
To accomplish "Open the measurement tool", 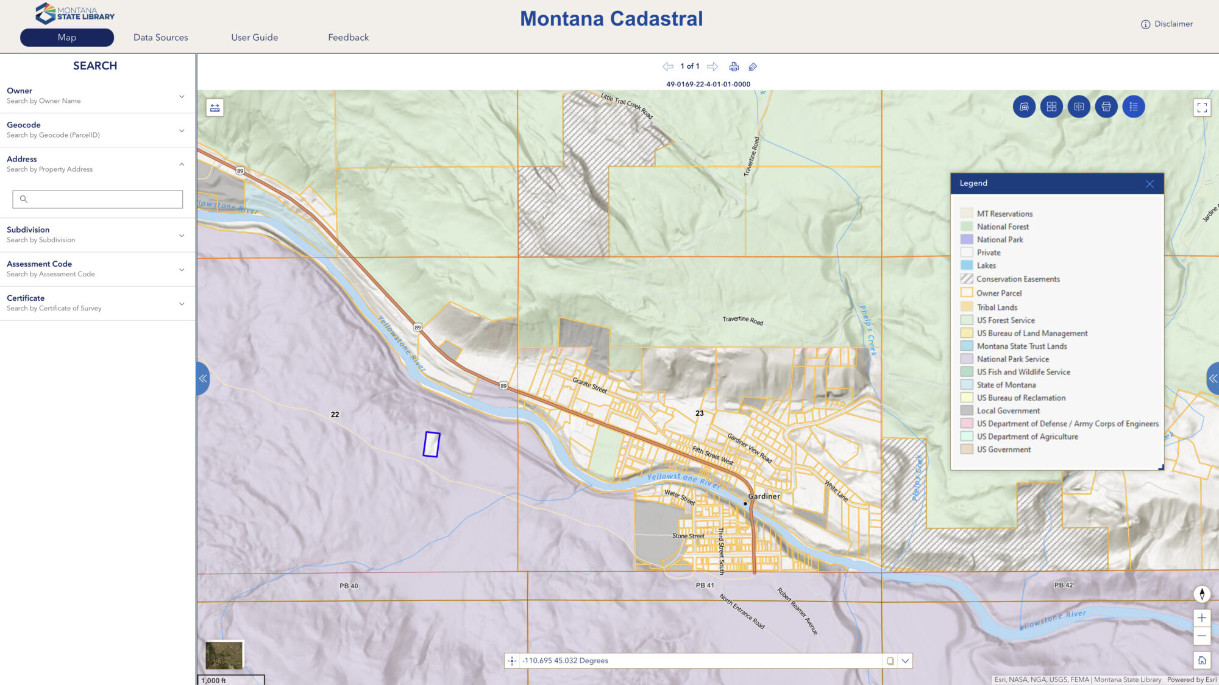I will (215, 108).
